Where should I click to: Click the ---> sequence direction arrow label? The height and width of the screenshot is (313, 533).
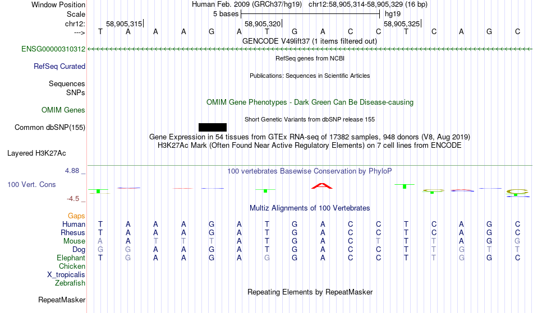tap(80, 32)
